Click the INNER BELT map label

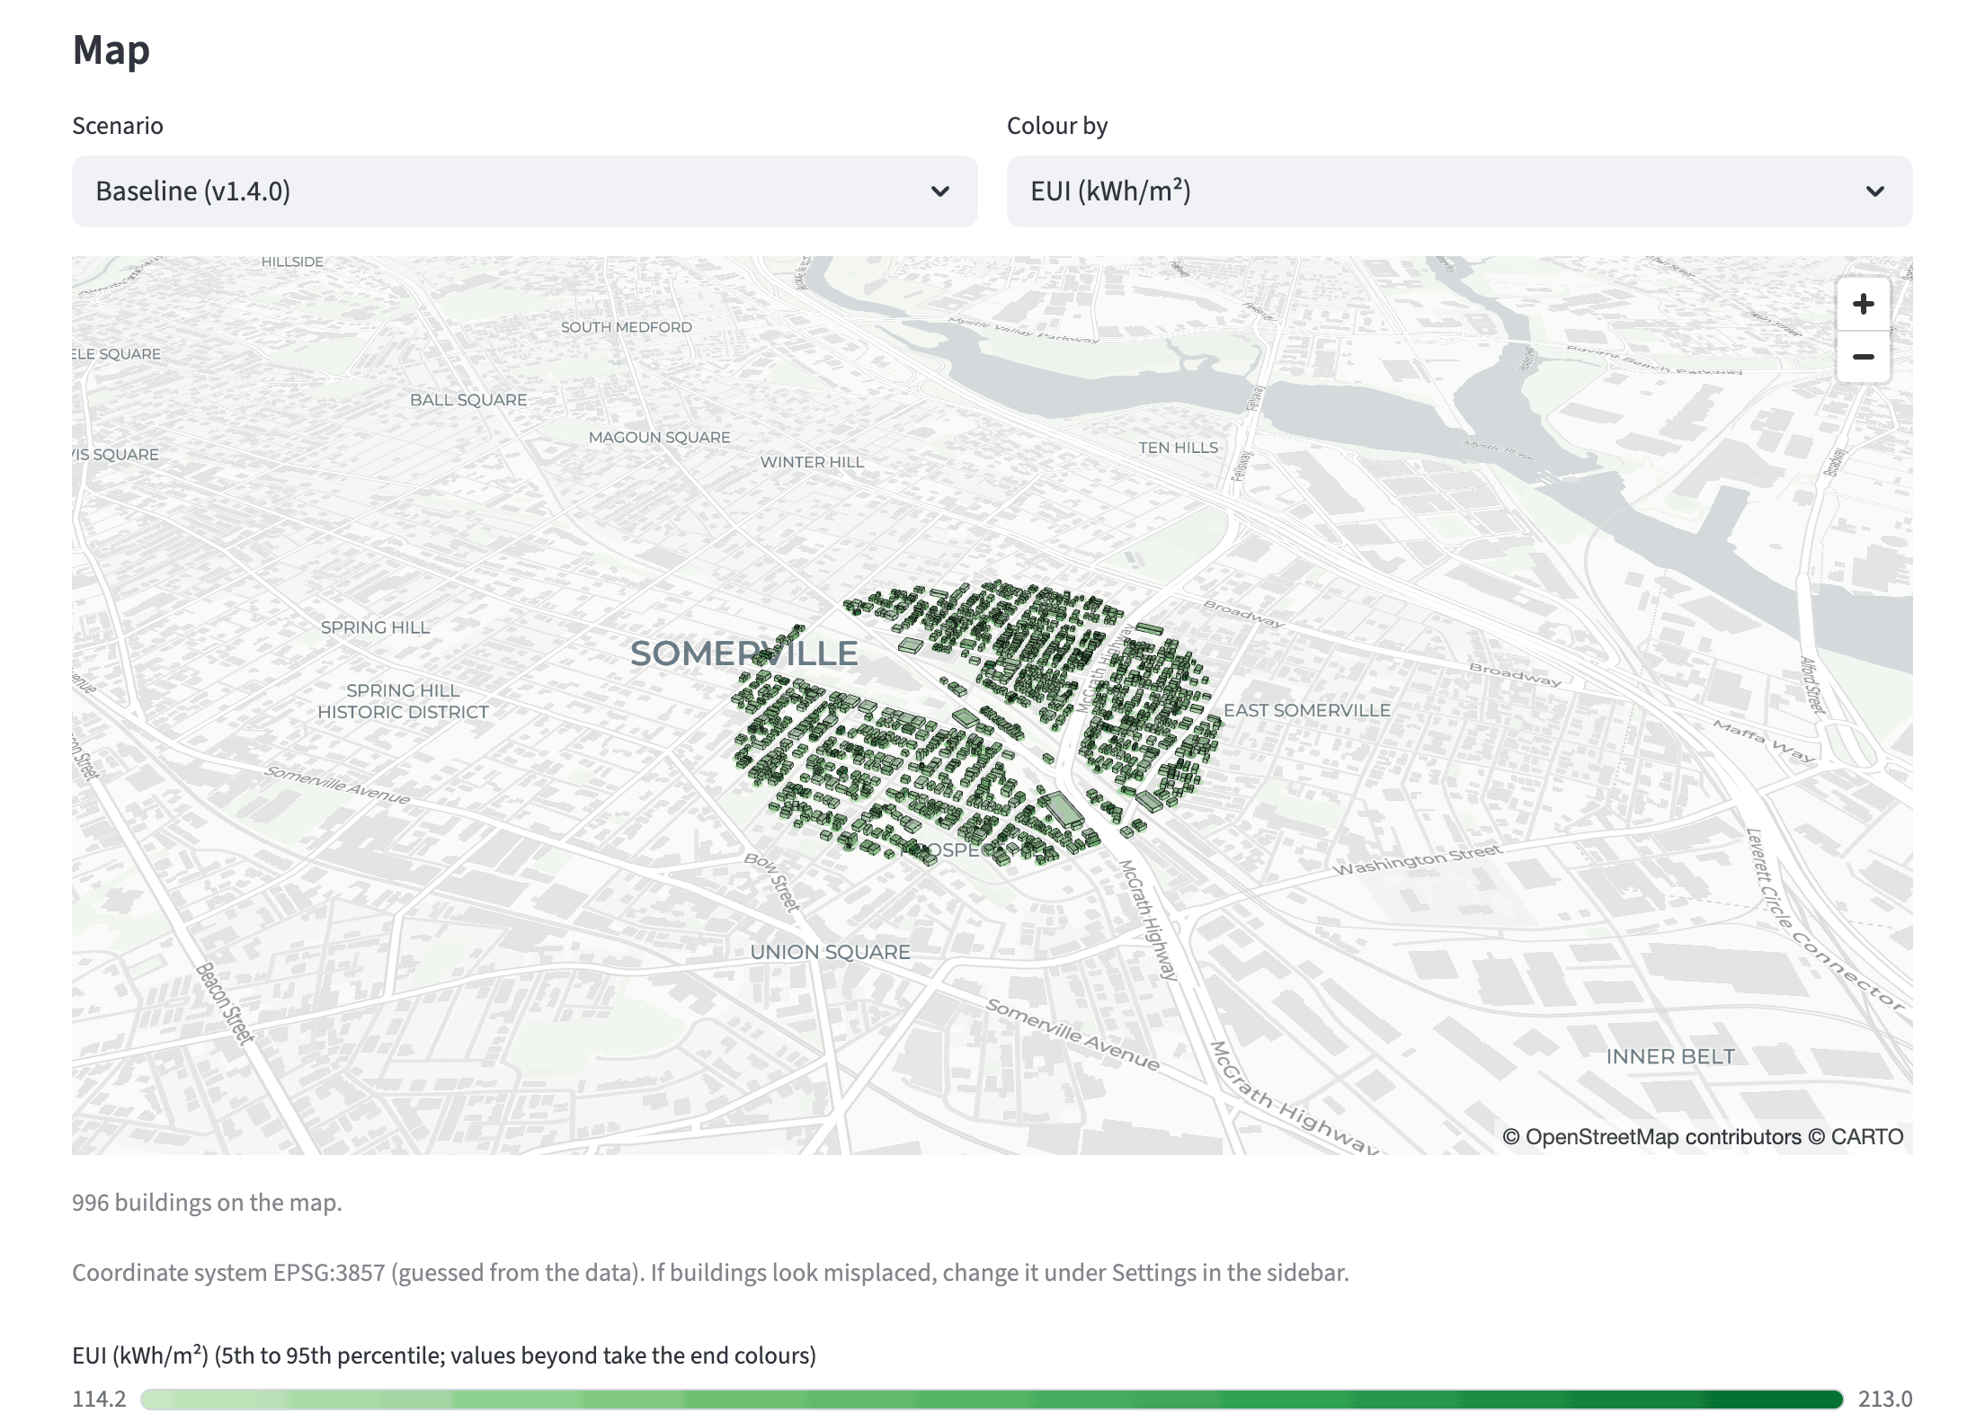1670,1057
